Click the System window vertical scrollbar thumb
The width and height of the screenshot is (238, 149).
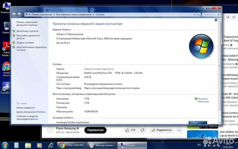click(219, 66)
